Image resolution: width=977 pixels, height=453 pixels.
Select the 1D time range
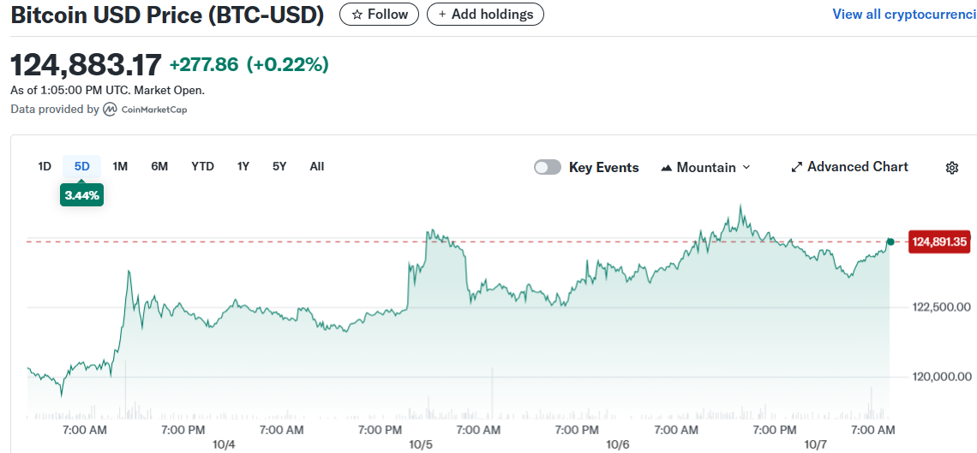[x=45, y=166]
